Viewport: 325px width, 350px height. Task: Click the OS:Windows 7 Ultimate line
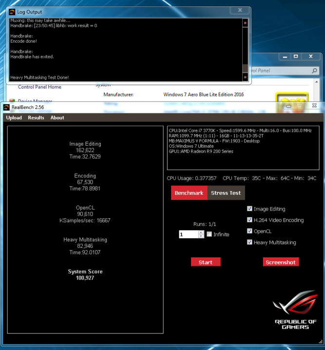191,146
